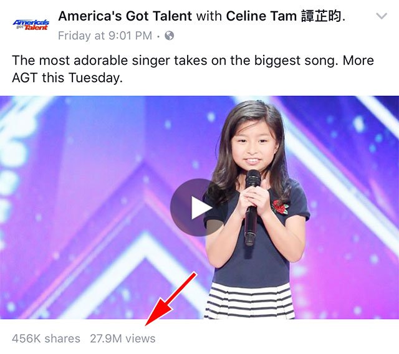Click "AGT this Tuesday" caption line
The image size is (399, 354).
[67, 77]
